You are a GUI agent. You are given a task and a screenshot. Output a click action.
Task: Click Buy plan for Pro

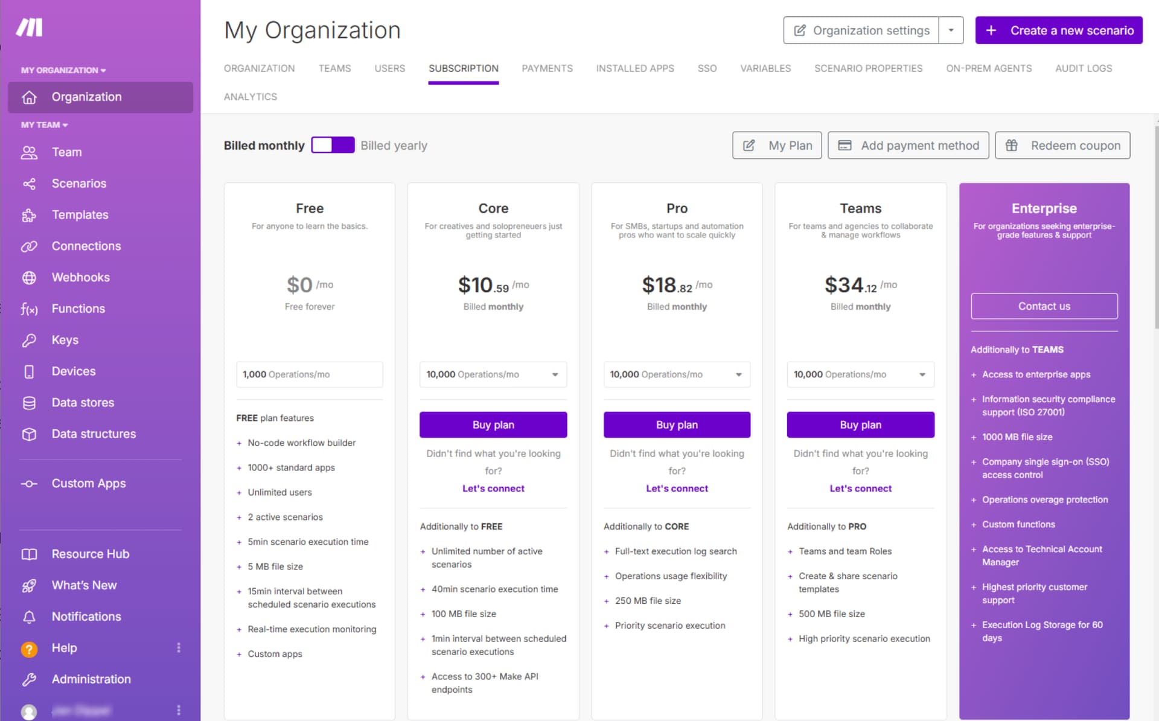pyautogui.click(x=677, y=425)
